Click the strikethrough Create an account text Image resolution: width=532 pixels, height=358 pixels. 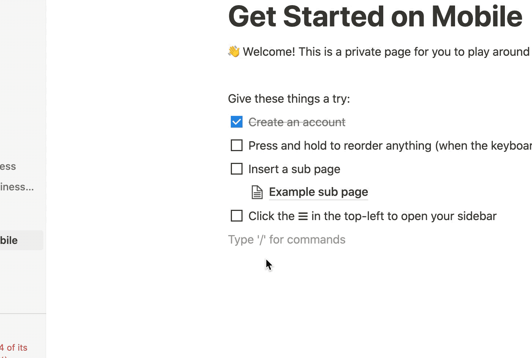[x=297, y=122]
